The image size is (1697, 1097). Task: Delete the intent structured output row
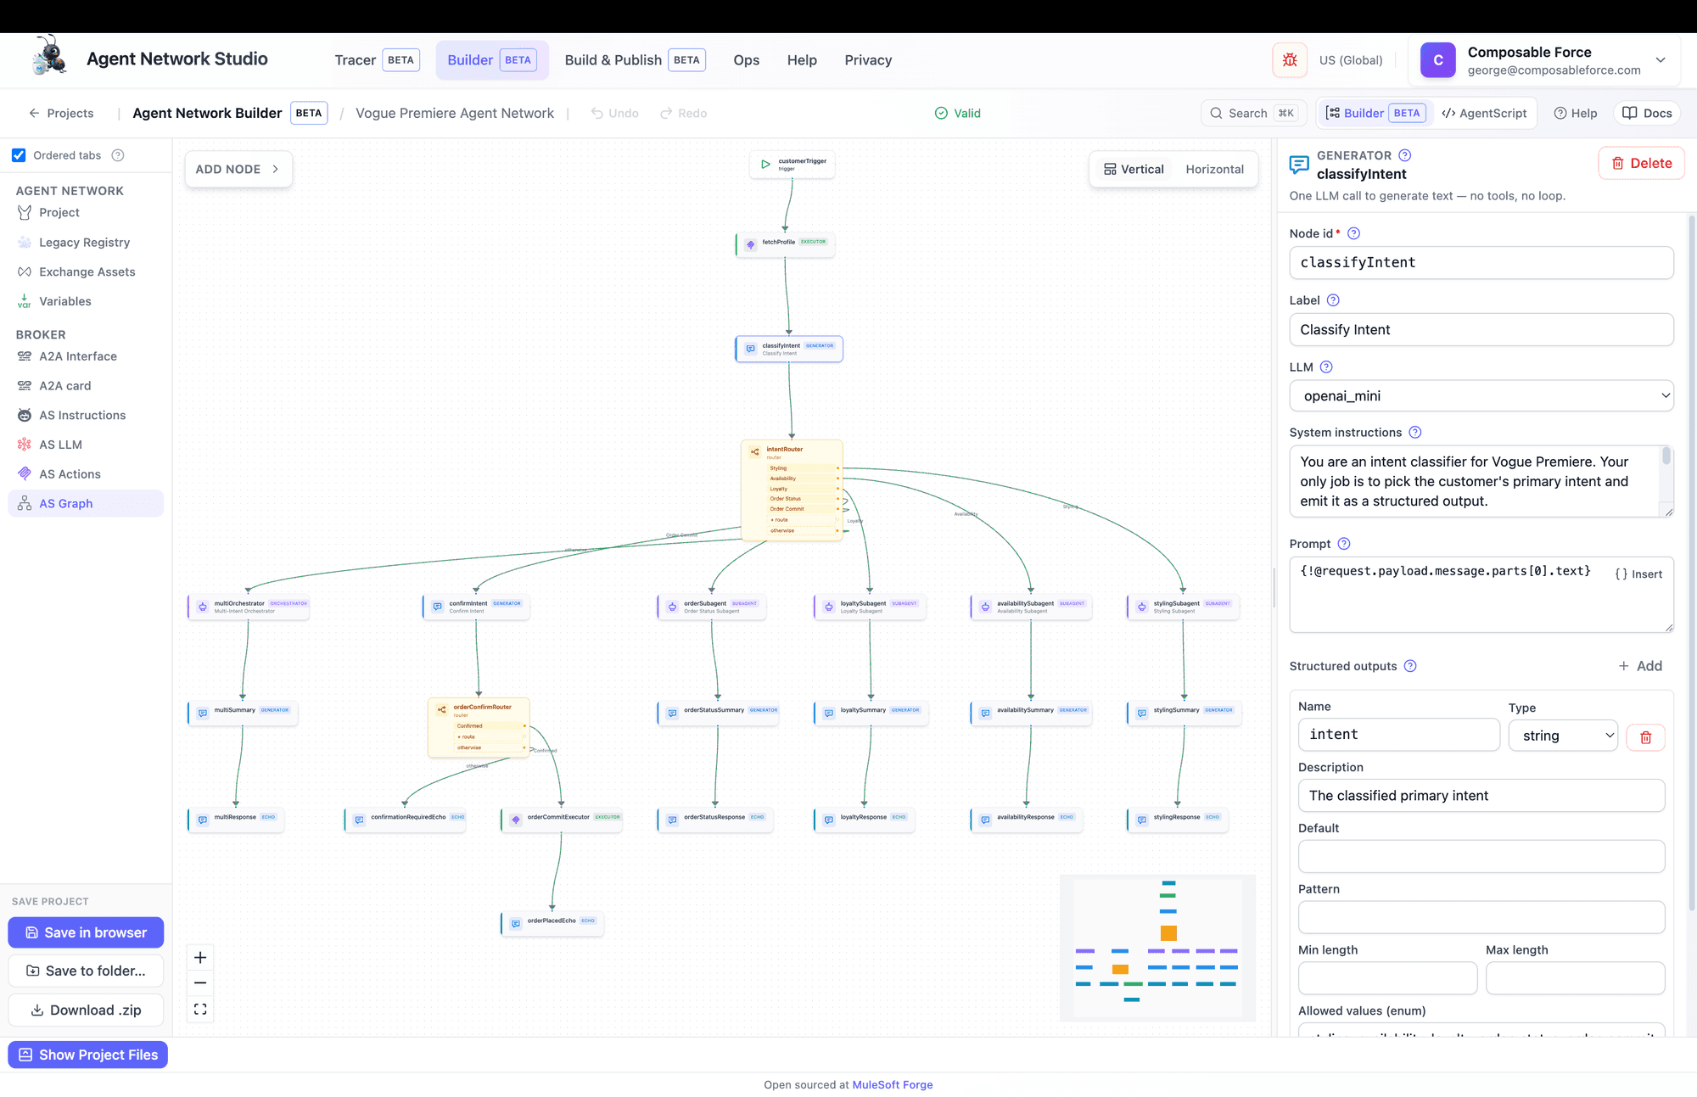(x=1645, y=737)
